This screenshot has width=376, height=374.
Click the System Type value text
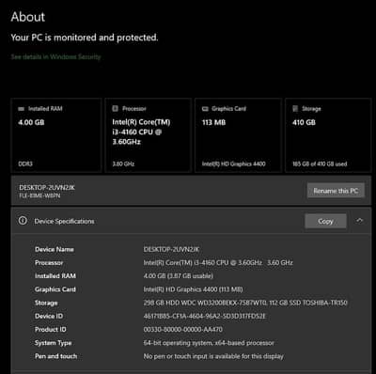click(x=209, y=343)
